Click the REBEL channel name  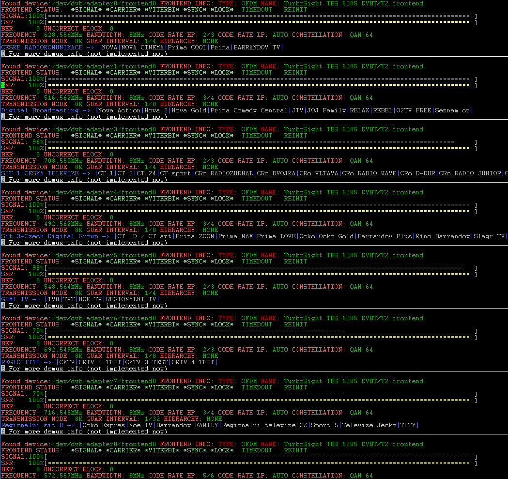pyautogui.click(x=383, y=110)
